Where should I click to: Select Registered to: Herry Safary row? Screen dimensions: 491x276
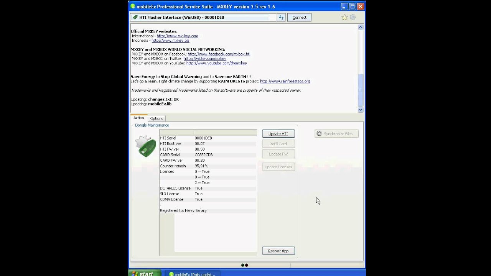208,210
